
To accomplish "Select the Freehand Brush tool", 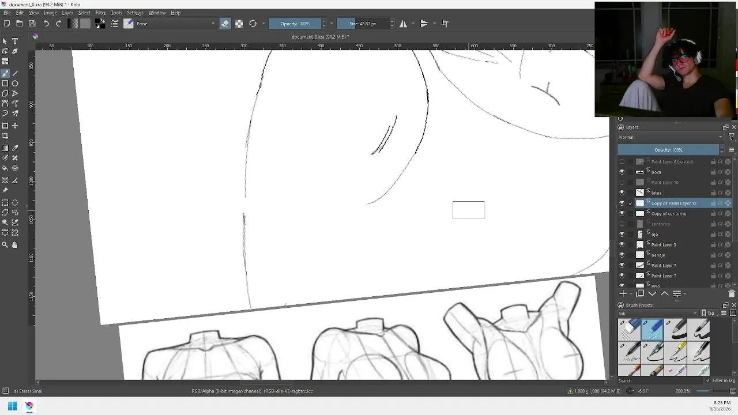I will (5, 73).
